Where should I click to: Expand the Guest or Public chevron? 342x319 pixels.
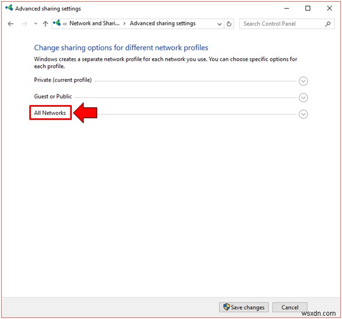303,97
